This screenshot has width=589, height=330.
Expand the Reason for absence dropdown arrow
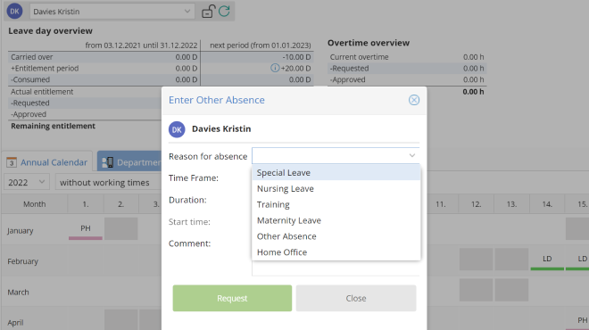point(412,155)
